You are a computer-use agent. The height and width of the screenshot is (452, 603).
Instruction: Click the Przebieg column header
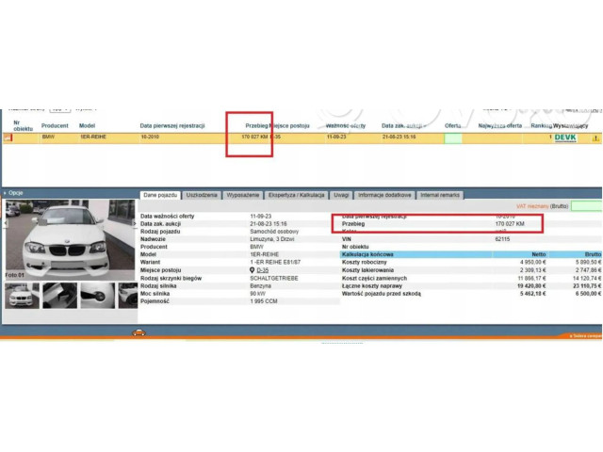257,125
